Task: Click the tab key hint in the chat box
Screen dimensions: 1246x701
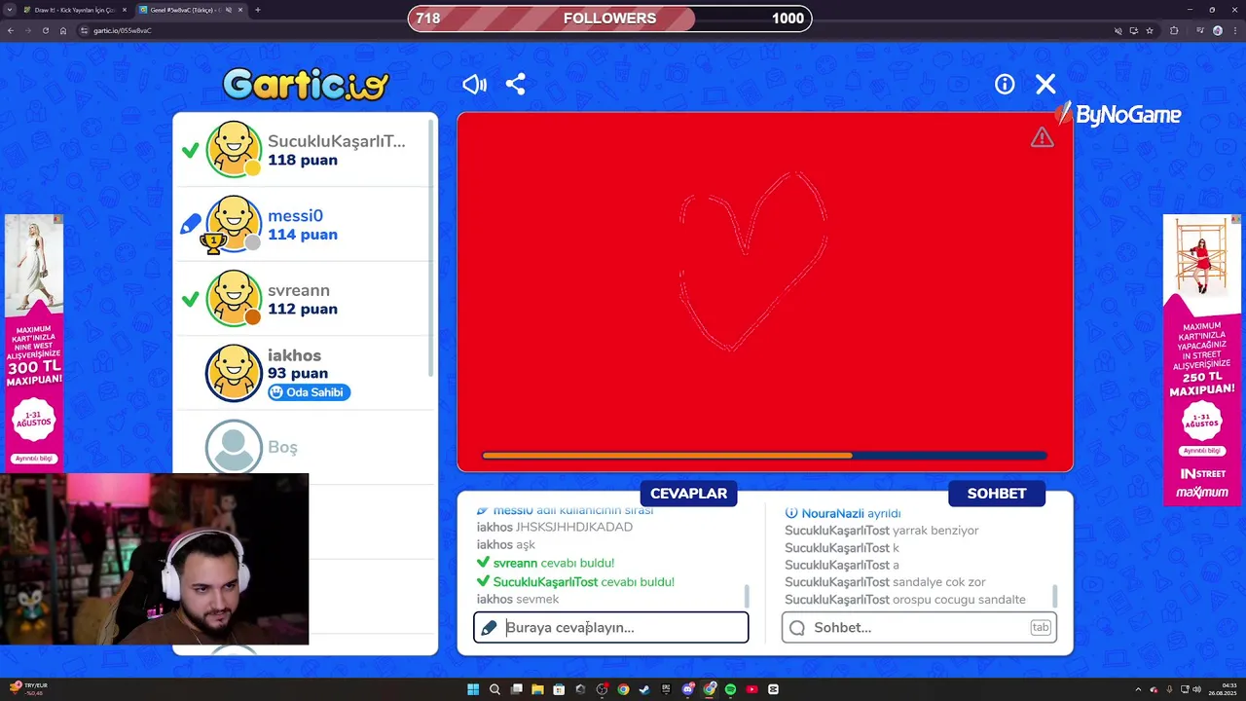Action: (1041, 628)
